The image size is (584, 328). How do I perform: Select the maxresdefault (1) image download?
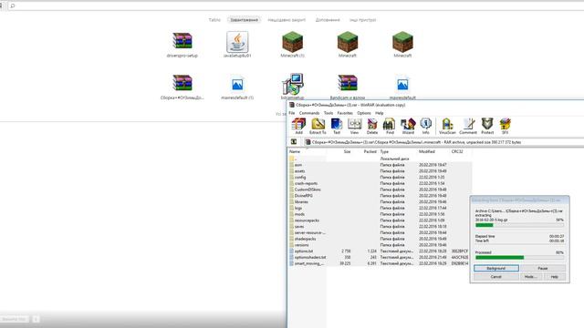(x=237, y=87)
